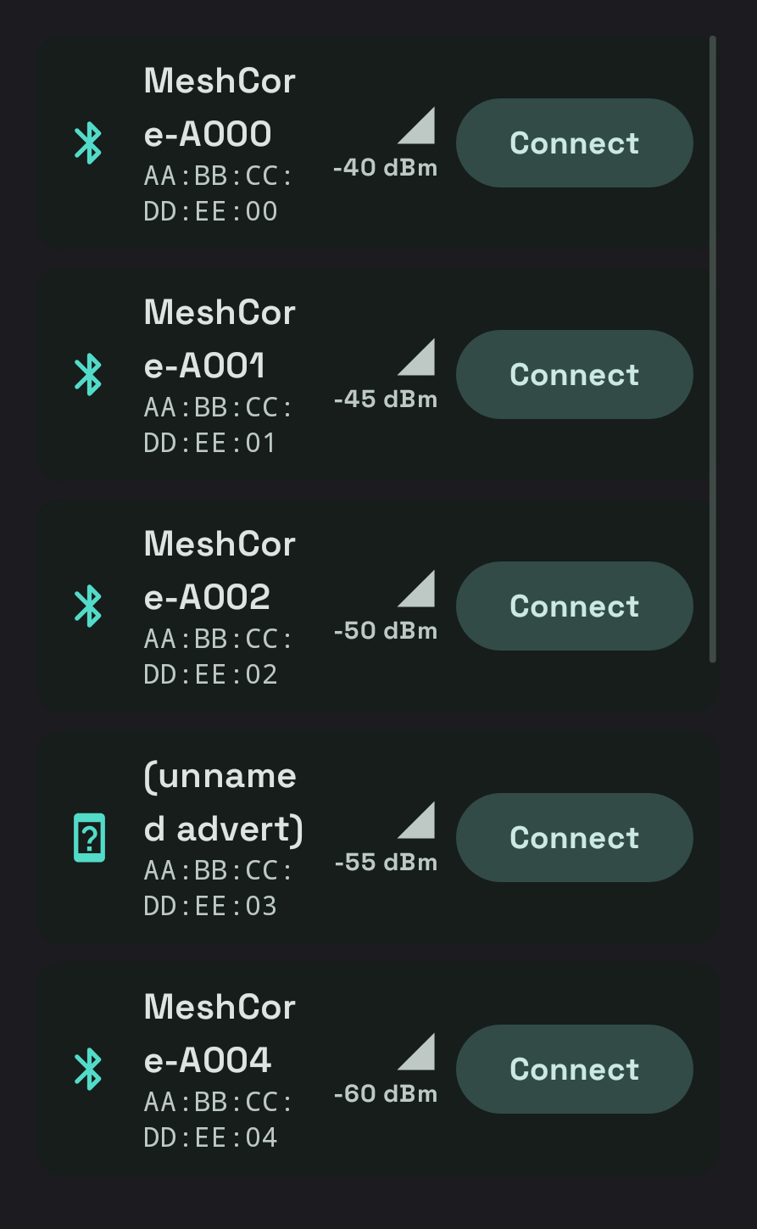Click the AA:BB:CC:DD:EE:03 MAC address
This screenshot has width=757, height=1229.
[218, 888]
